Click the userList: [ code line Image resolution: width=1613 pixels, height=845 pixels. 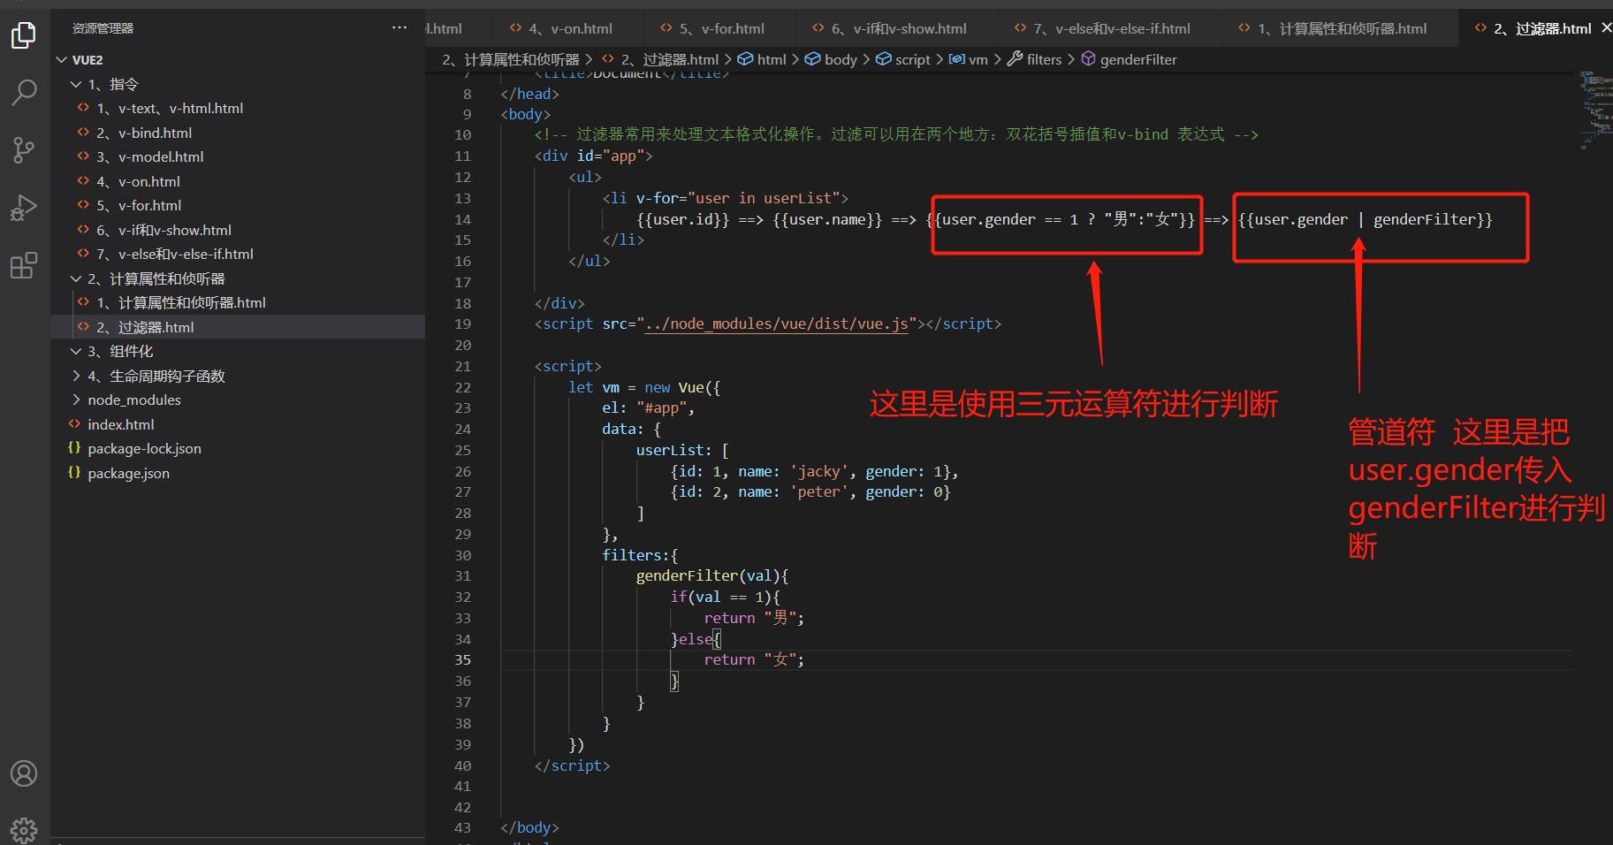[x=682, y=450]
